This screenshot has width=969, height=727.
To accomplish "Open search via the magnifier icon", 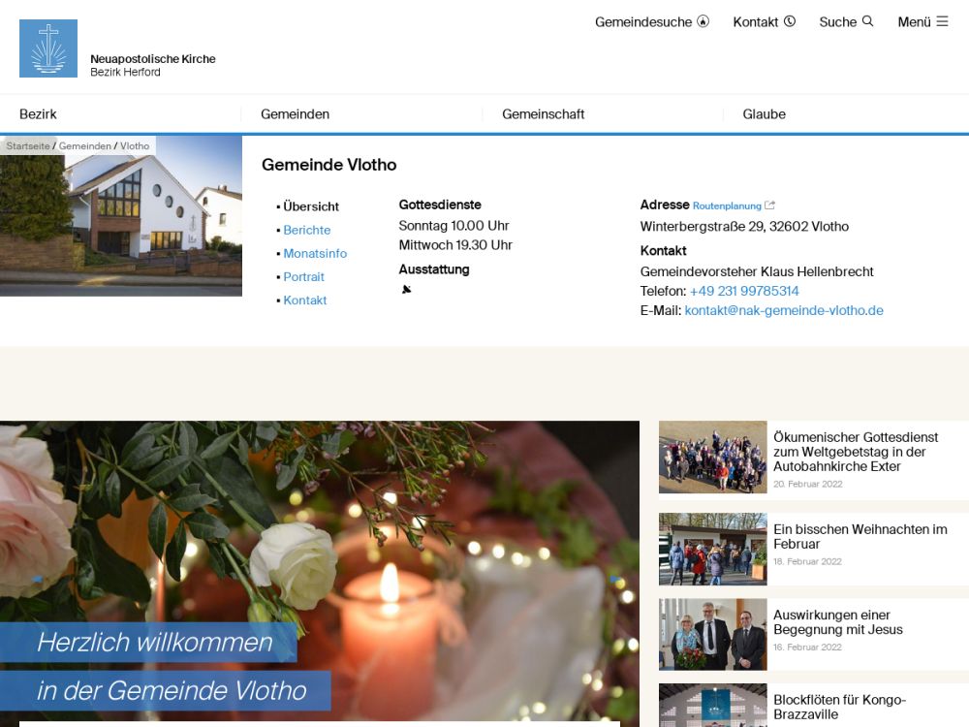I will [x=868, y=21].
